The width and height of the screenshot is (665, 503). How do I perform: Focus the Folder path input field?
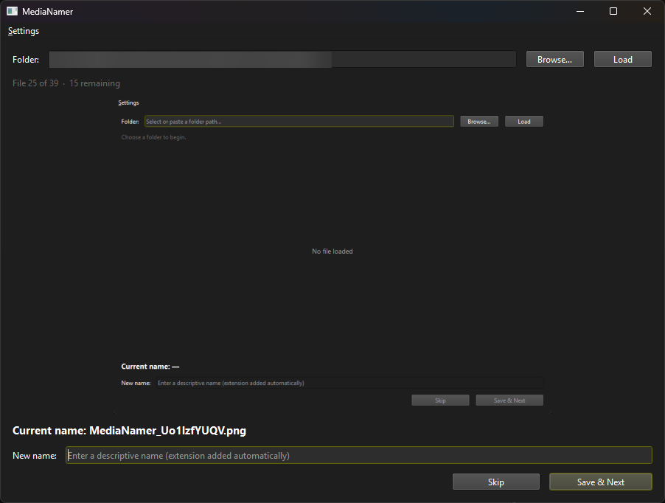click(282, 60)
